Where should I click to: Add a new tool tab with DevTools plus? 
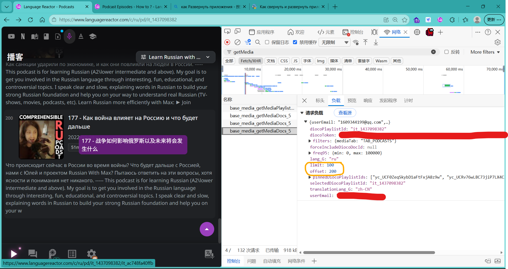(x=440, y=32)
